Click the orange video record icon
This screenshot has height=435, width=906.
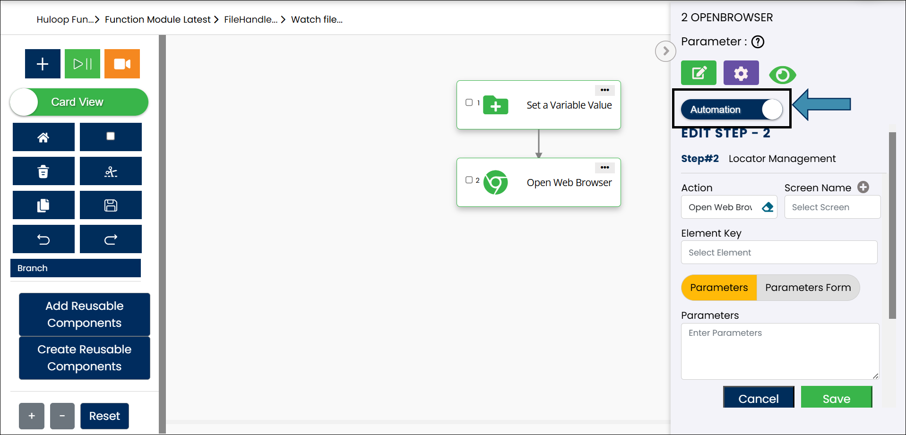pos(122,64)
